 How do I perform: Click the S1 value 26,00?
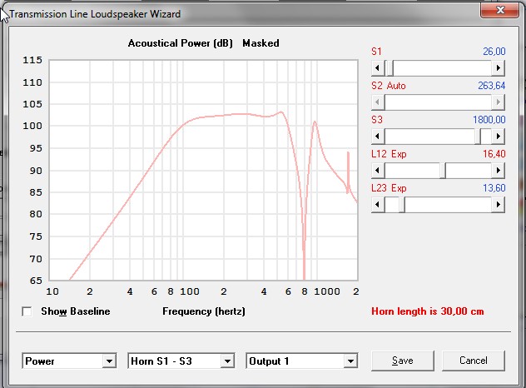[494, 52]
